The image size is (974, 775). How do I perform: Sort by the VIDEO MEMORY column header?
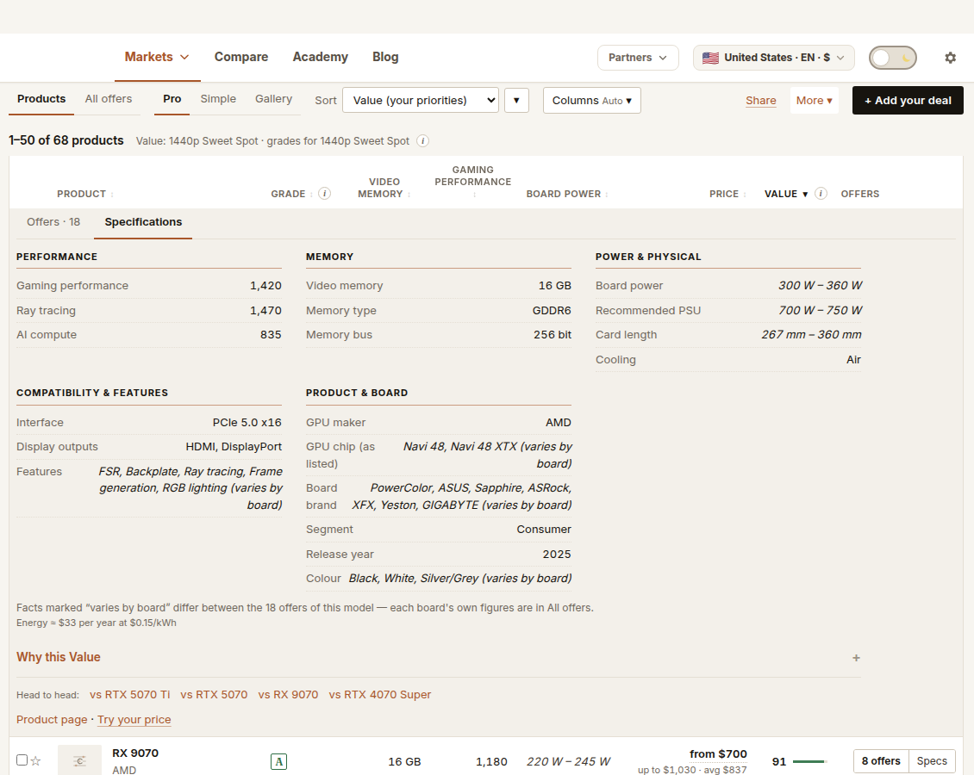384,188
